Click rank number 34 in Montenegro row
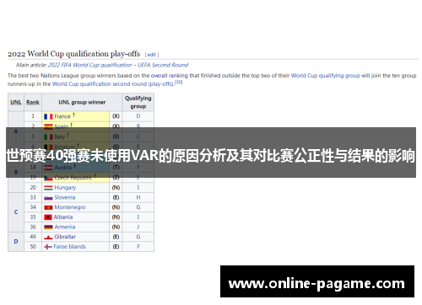Image resolution: width=422 pixels, height=305 pixels. pyautogui.click(x=33, y=207)
